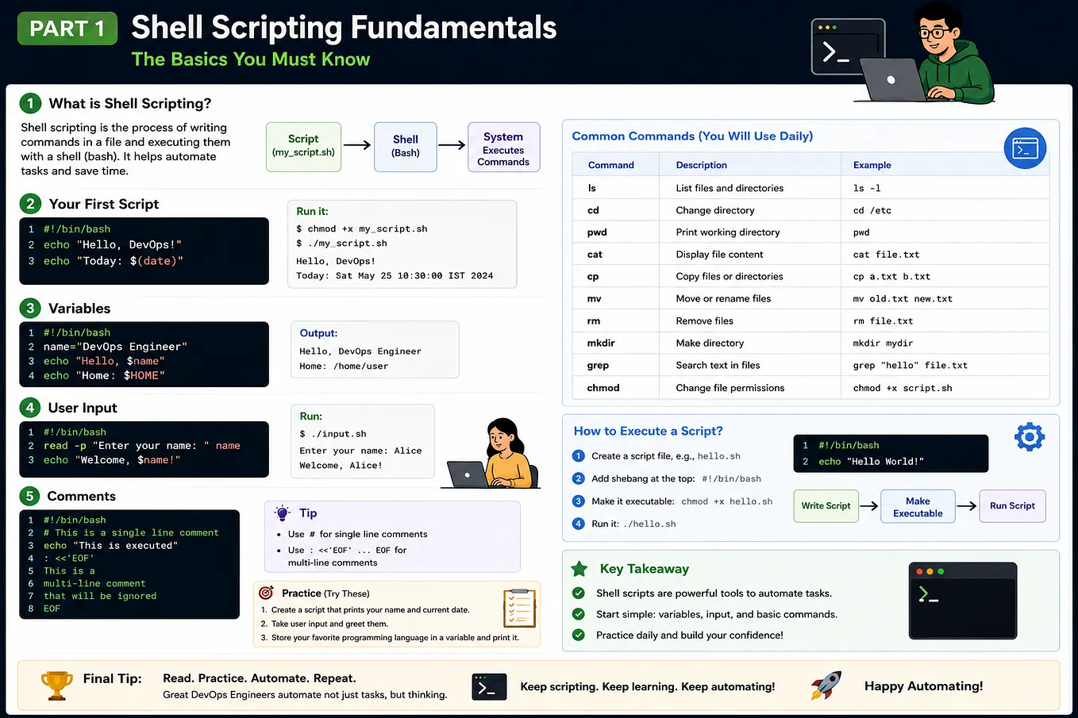Click the target icon next to Practice
Viewport: 1078px width, 718px height.
coord(267,593)
